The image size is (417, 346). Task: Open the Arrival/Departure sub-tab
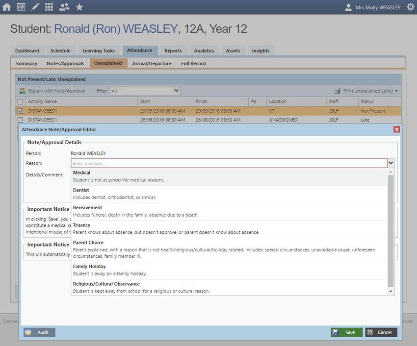click(x=152, y=64)
